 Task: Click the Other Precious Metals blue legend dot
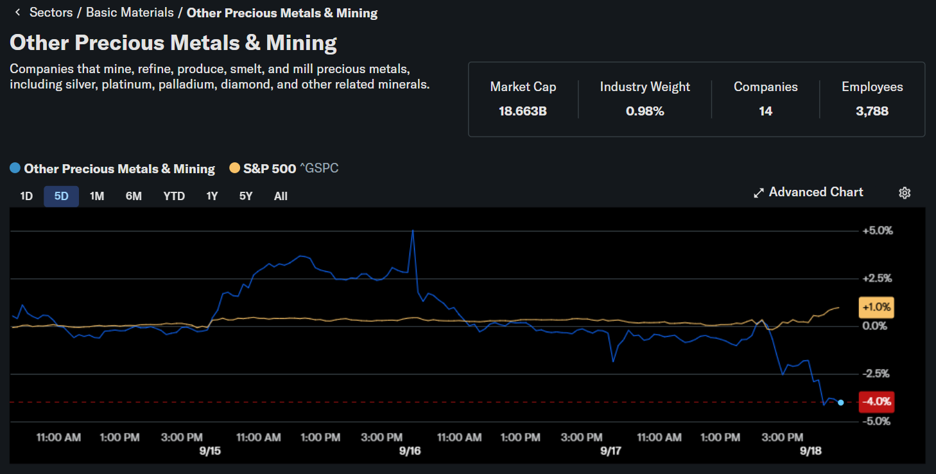click(15, 169)
